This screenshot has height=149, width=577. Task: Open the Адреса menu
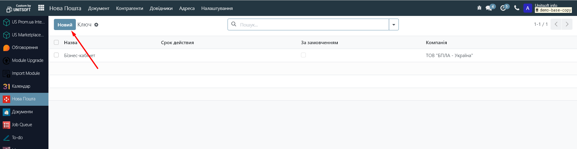pyautogui.click(x=187, y=8)
